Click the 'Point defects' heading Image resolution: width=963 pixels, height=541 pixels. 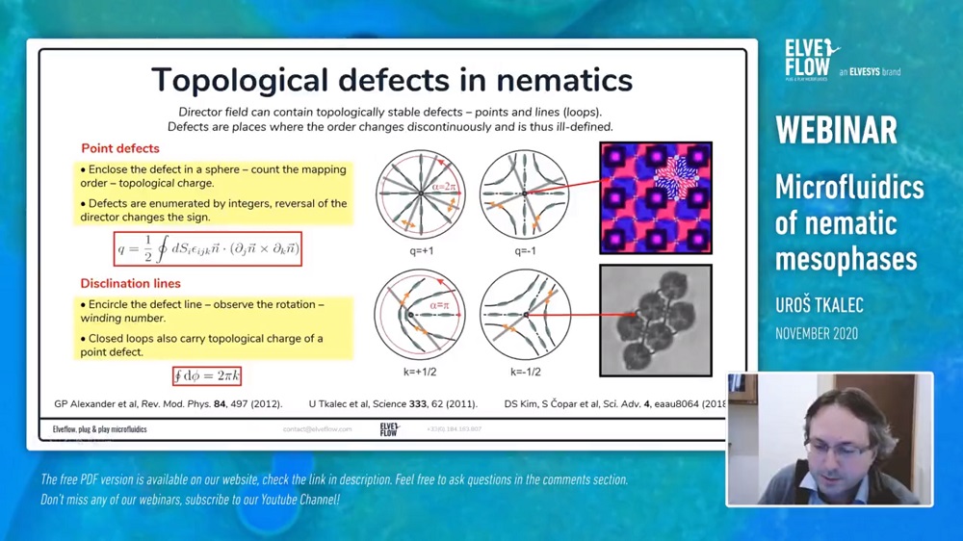120,148
